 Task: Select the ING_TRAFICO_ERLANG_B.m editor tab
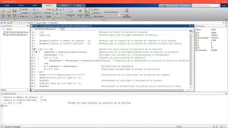45,29
